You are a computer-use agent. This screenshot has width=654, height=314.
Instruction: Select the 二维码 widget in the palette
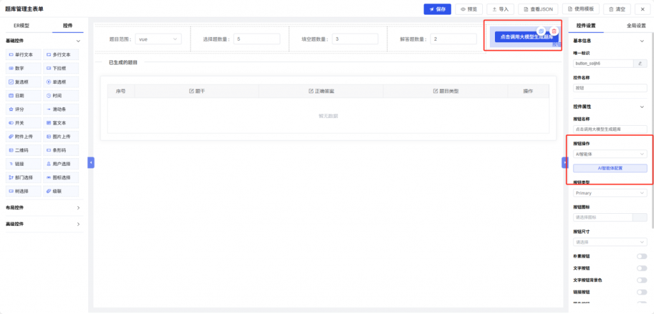(24, 150)
